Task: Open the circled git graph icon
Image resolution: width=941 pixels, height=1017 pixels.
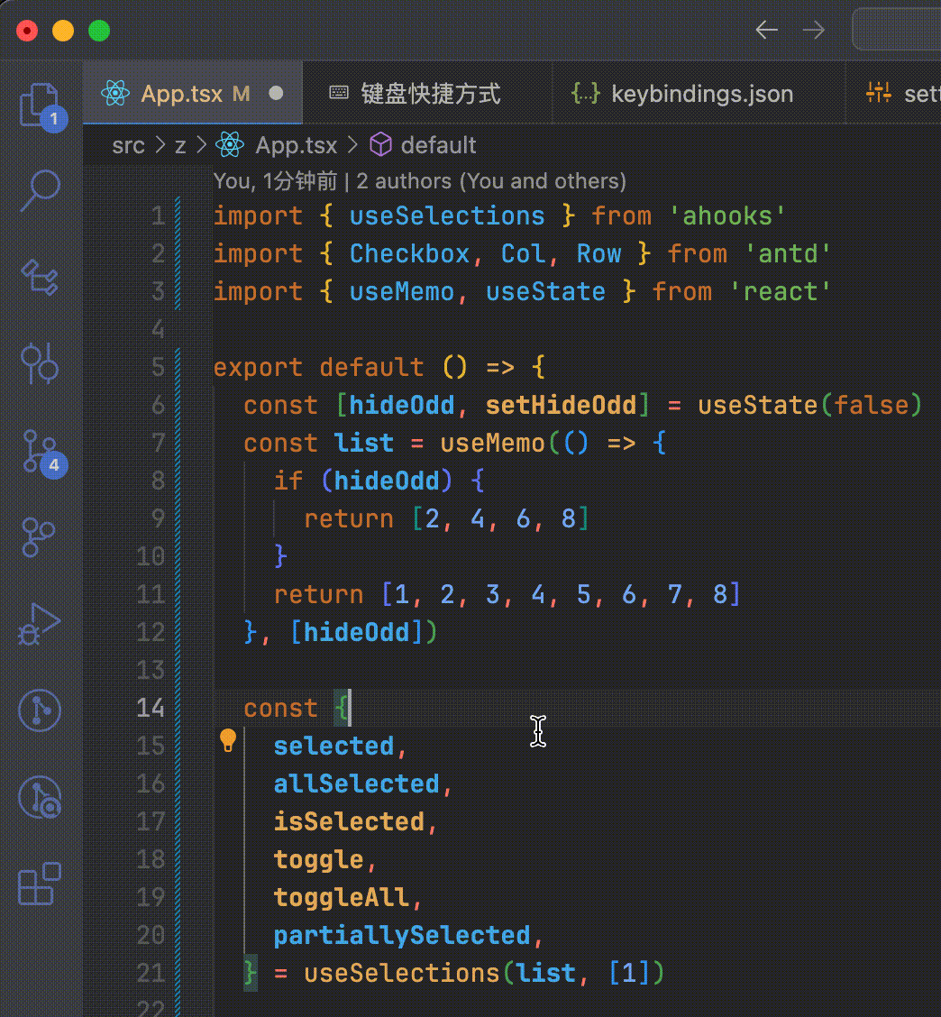Action: click(40, 710)
